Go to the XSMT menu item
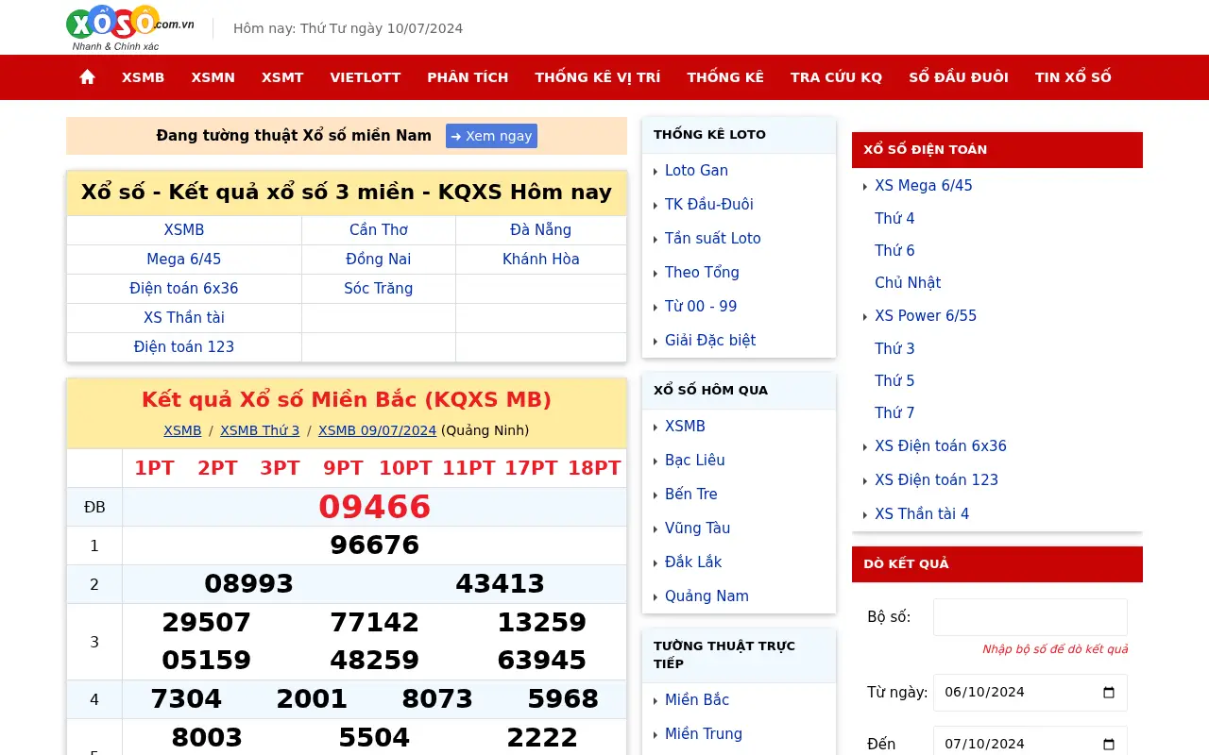 click(x=282, y=77)
